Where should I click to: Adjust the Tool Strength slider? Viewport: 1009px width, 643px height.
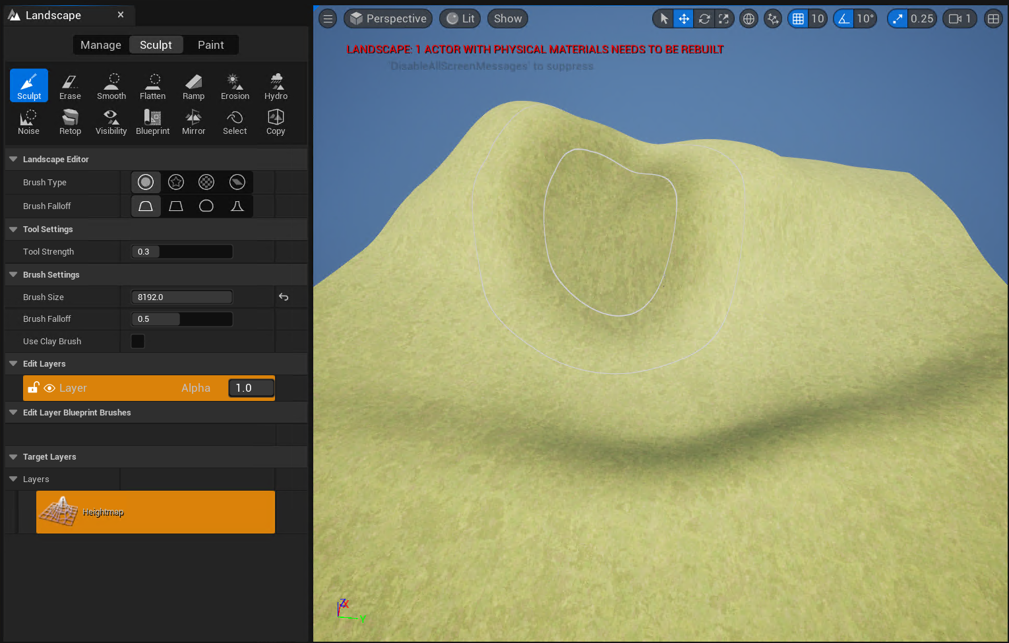pos(182,251)
